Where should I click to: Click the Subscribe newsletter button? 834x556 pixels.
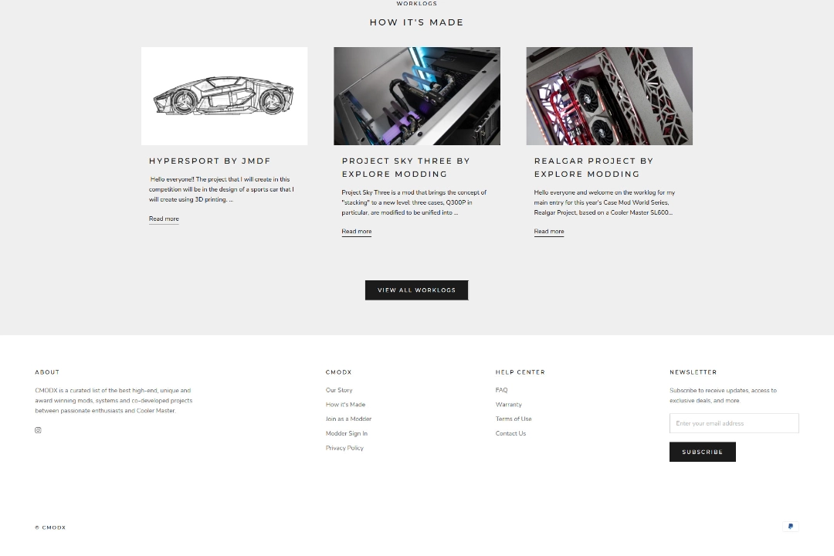703,452
